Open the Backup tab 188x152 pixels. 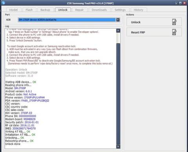click(x=45, y=10)
